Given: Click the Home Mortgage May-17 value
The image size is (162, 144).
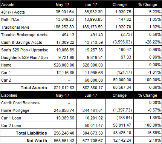Looking at the screenshot, I should [64, 110].
